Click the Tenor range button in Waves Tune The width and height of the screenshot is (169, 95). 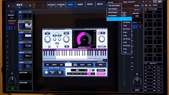click(62, 65)
